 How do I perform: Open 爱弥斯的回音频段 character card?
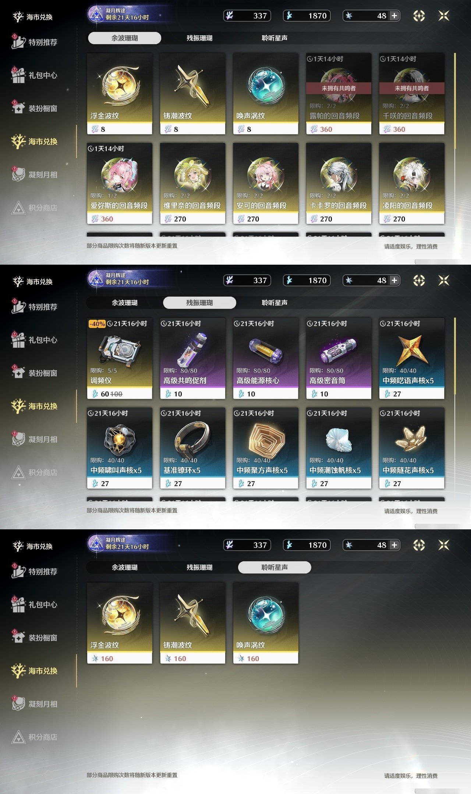(120, 183)
